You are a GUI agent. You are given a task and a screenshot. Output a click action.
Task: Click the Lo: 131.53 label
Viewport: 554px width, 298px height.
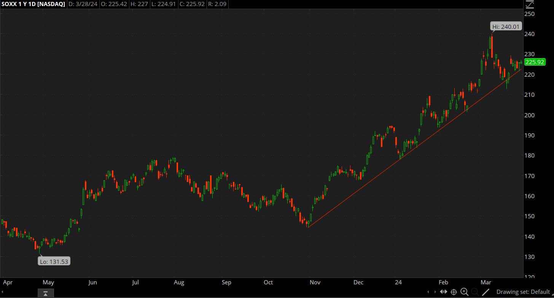pyautogui.click(x=54, y=261)
